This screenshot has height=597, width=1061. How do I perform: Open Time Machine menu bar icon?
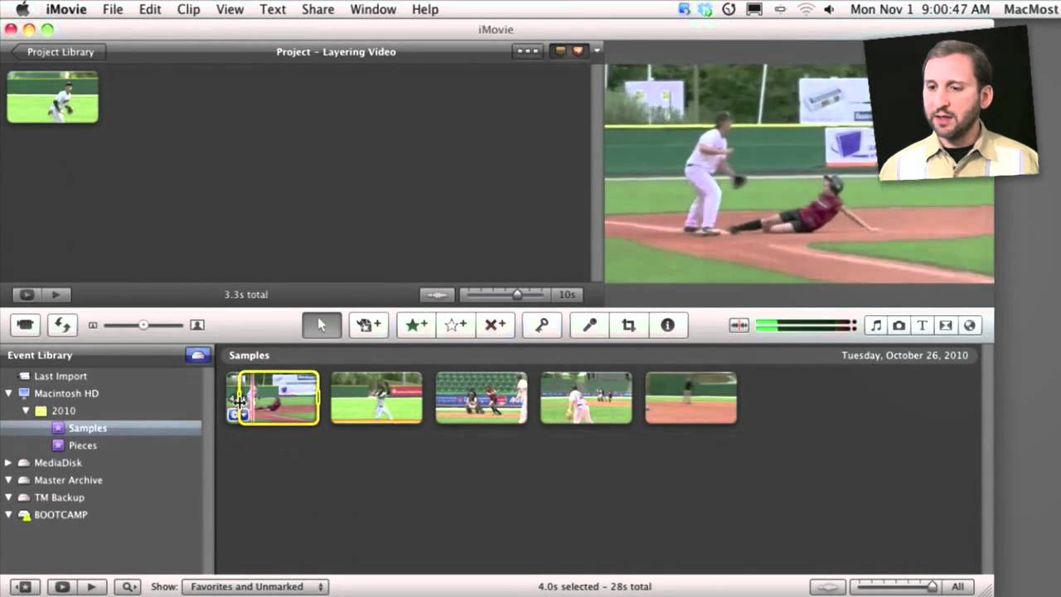pyautogui.click(x=729, y=9)
